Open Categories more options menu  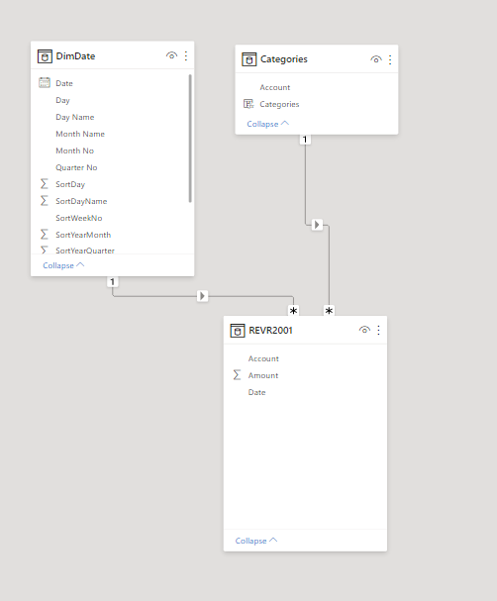click(x=390, y=59)
